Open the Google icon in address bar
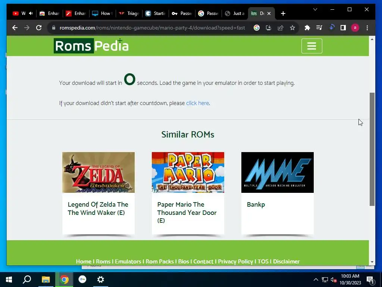This screenshot has width=382, height=287. point(257,28)
